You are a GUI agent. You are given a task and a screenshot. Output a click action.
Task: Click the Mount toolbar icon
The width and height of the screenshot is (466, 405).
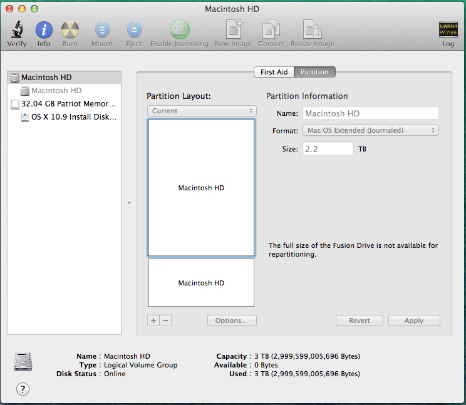(102, 30)
